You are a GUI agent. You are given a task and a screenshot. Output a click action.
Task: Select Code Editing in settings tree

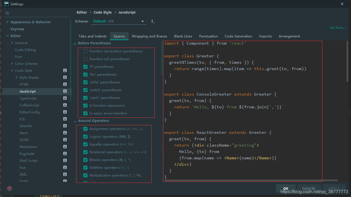pyautogui.click(x=25, y=50)
